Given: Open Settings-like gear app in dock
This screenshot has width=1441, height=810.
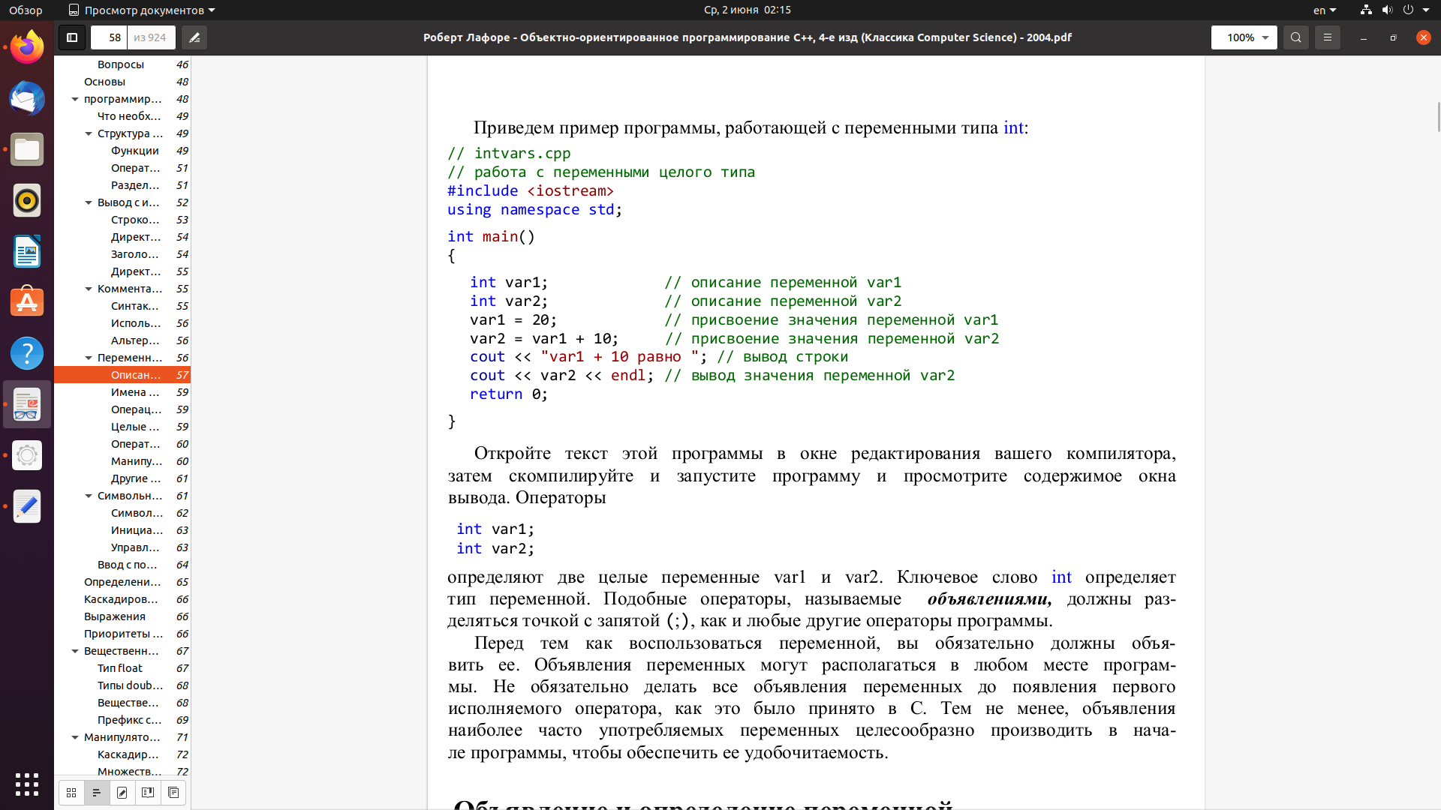Looking at the screenshot, I should tap(27, 455).
